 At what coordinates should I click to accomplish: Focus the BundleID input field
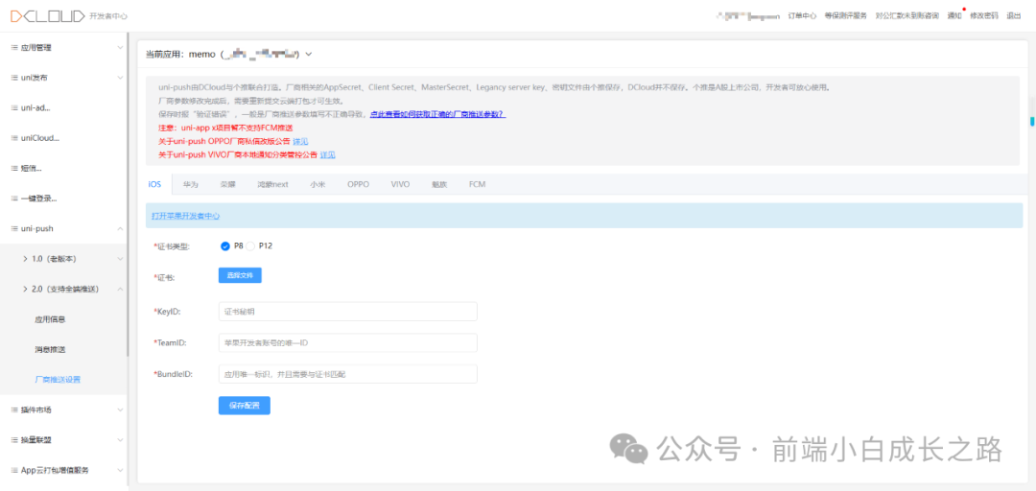click(347, 374)
